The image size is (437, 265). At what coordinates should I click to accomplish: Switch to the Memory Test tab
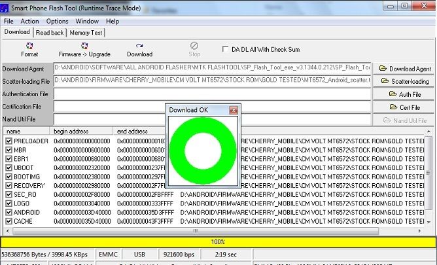86,32
